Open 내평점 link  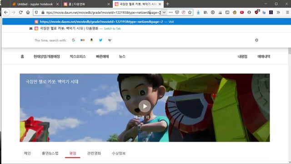tap(242, 56)
